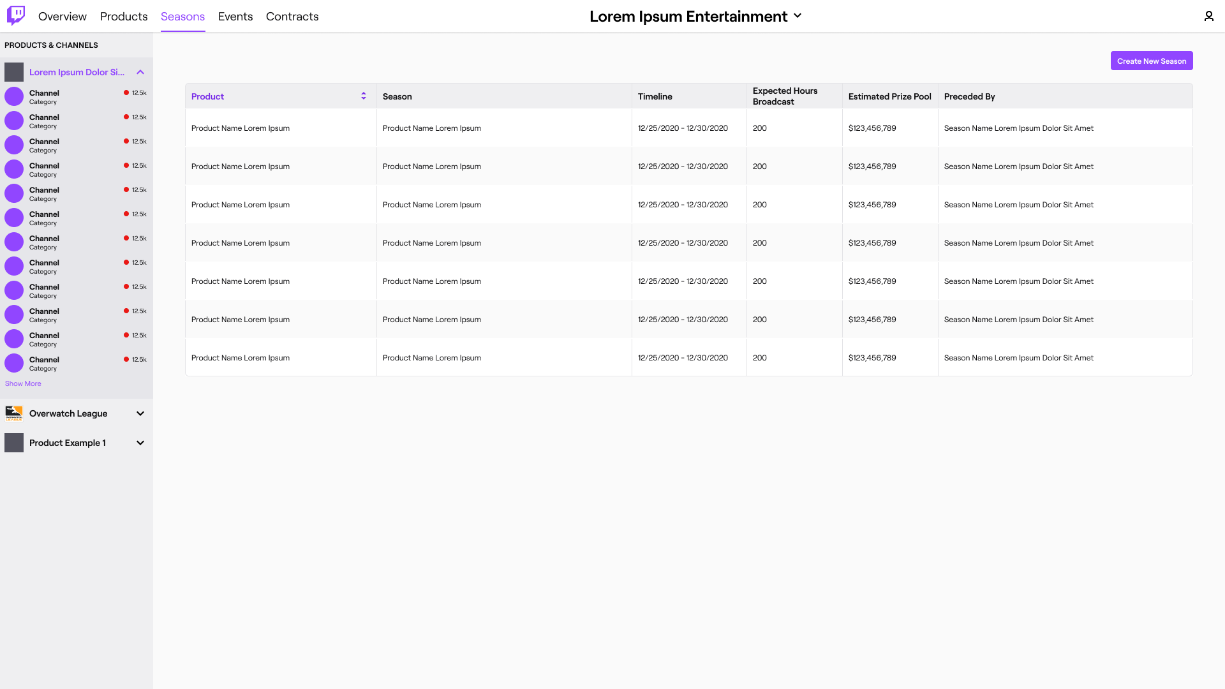Click the Show More link
This screenshot has height=689, width=1225.
[22, 383]
